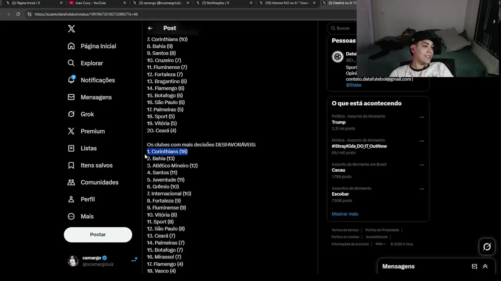Switch to camargo (@ocamargoluiz) tab
The image size is (501, 281).
(x=160, y=3)
